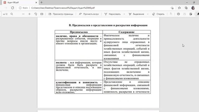Select the Нарисовать draw tool
The image size is (199, 112).
pos(113,14)
